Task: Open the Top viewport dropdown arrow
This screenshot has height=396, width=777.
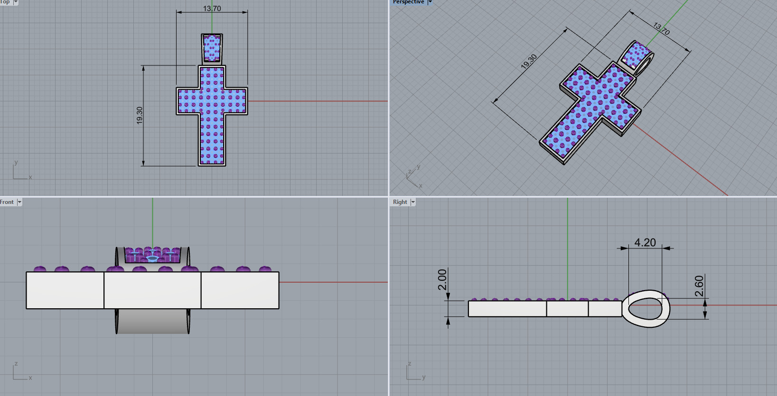Action: [x=16, y=2]
